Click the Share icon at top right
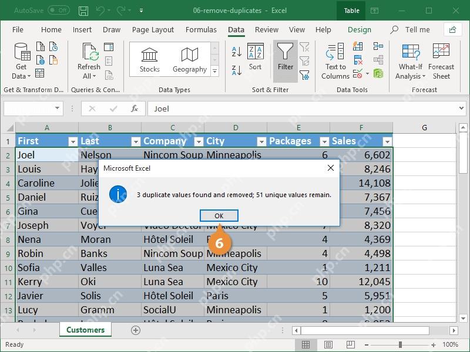The width and height of the screenshot is (470, 352). click(x=452, y=29)
